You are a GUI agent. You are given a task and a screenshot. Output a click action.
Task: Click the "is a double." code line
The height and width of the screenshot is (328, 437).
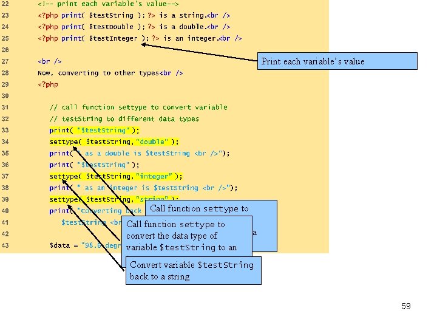pyautogui.click(x=134, y=27)
